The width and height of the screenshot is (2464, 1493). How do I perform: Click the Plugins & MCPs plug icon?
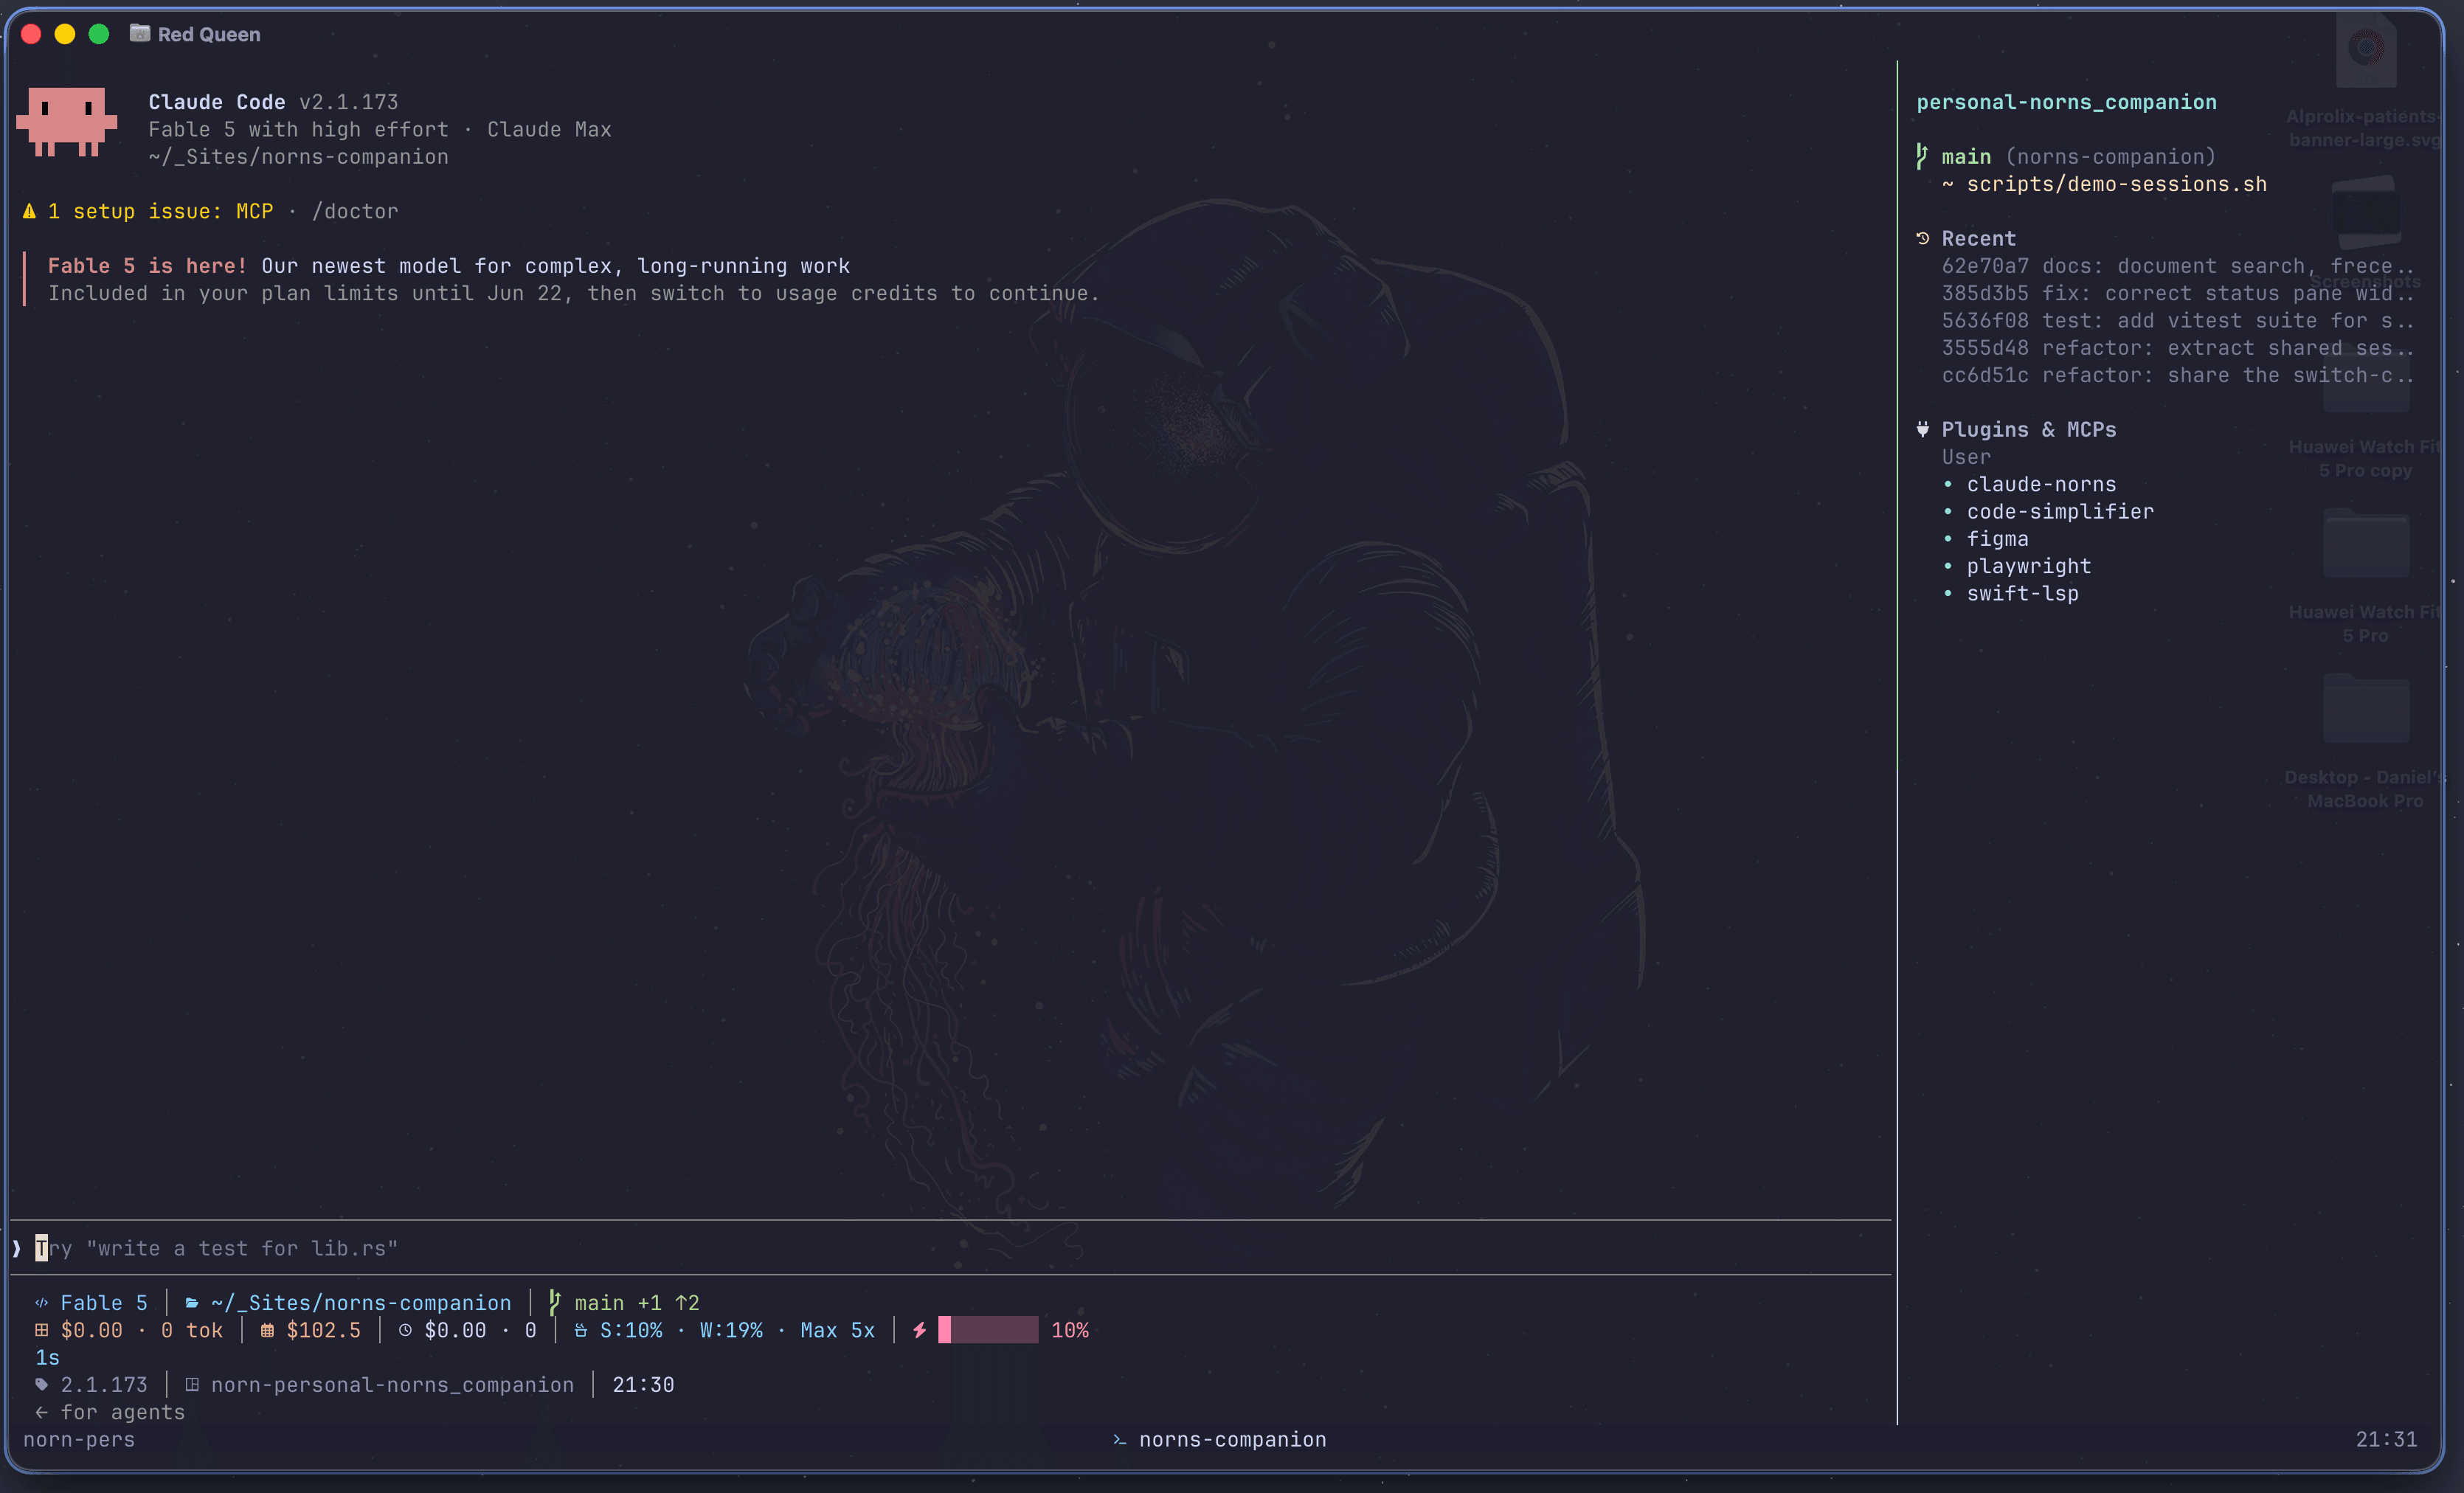click(x=1922, y=429)
